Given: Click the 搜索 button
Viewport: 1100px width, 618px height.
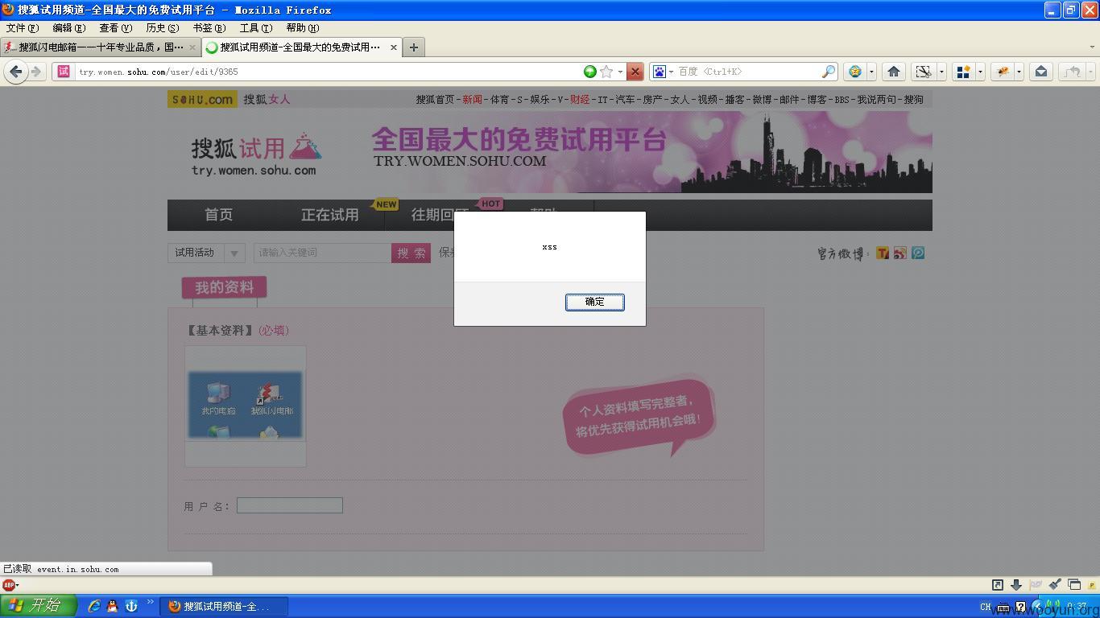Looking at the screenshot, I should click(x=411, y=253).
